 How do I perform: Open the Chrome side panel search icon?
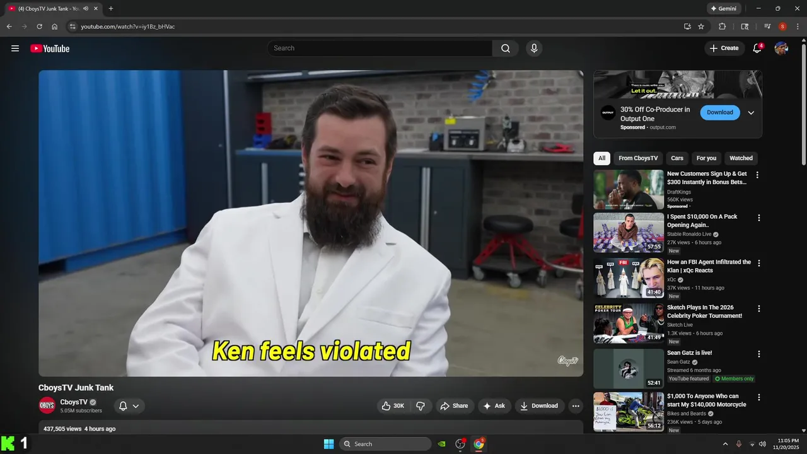click(745, 26)
